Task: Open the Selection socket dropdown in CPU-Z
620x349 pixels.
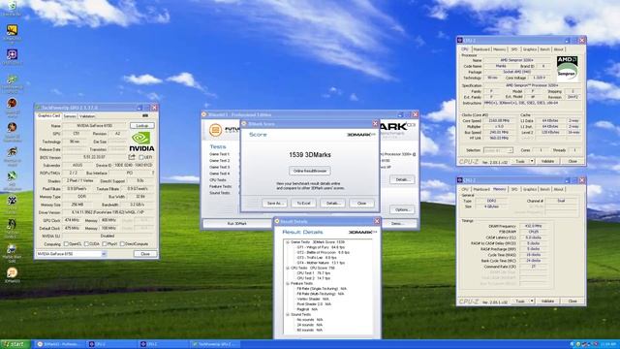Action: point(498,150)
